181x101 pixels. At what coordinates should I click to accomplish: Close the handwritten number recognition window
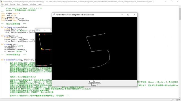point(134,15)
